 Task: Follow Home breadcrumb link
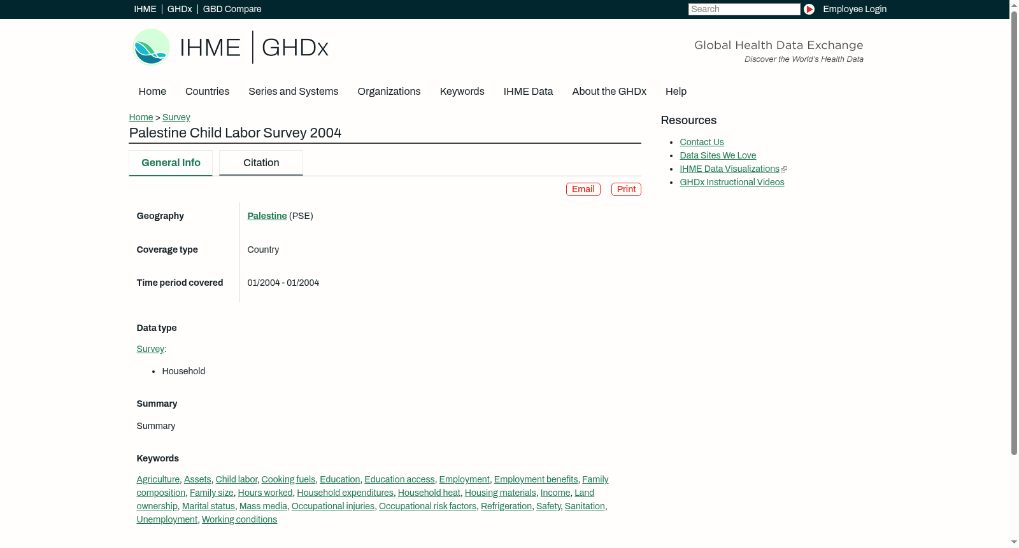(x=141, y=117)
